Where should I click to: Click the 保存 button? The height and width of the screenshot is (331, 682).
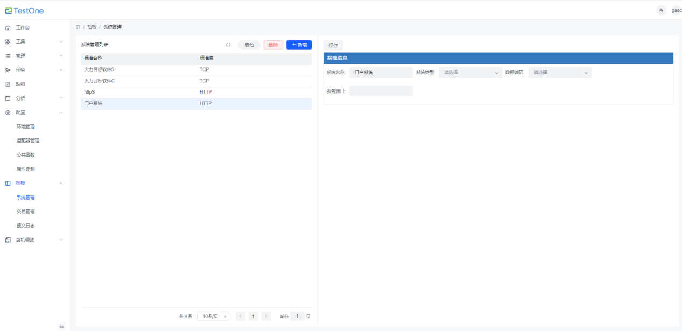tap(333, 46)
